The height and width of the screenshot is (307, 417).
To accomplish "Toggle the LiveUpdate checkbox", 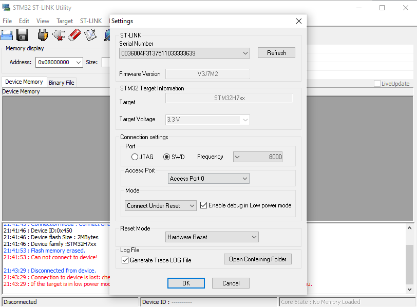I will tap(377, 84).
